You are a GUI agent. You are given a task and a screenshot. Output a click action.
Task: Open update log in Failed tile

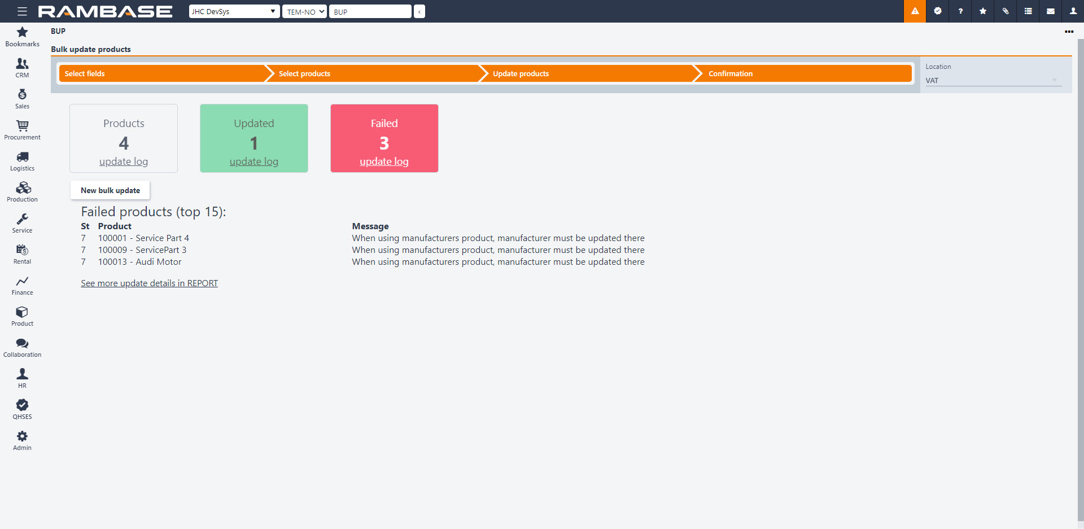384,161
